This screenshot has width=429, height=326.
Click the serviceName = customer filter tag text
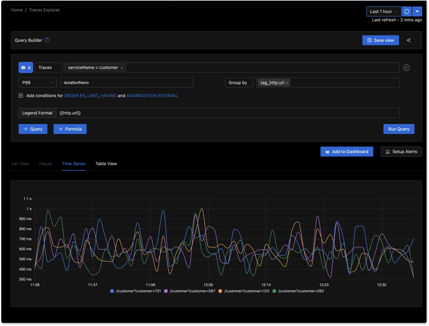pos(93,67)
